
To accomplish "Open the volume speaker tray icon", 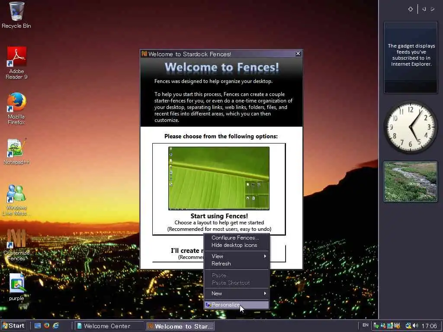I will point(416,326).
